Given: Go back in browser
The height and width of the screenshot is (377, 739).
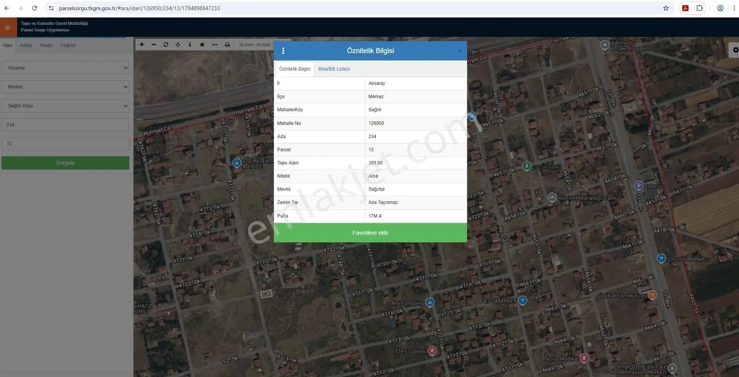Looking at the screenshot, I should point(6,8).
